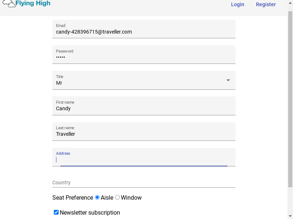Open the Title select showing Mr
Viewport: 293px width, 219px height.
[139, 83]
